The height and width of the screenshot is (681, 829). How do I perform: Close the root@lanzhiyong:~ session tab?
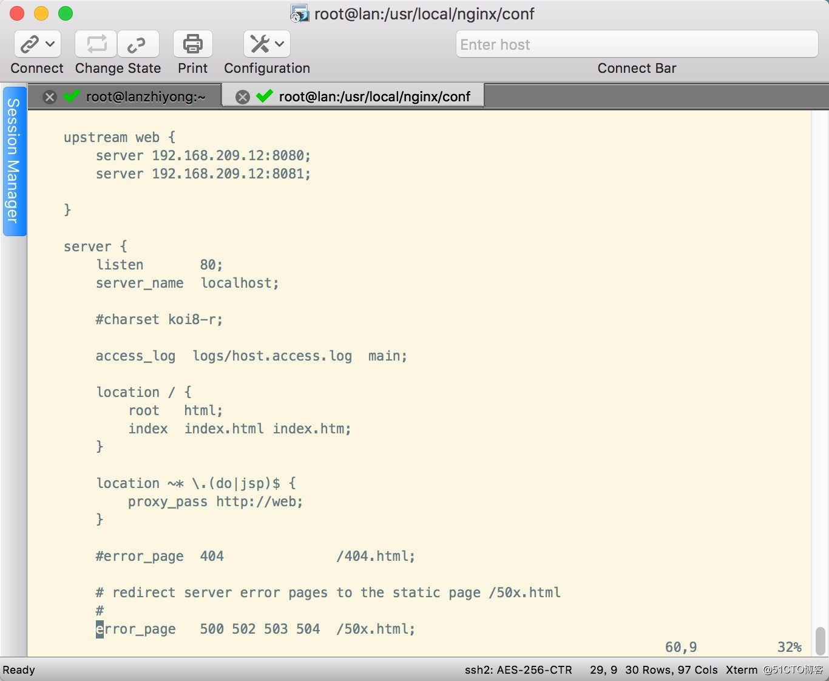(x=49, y=97)
